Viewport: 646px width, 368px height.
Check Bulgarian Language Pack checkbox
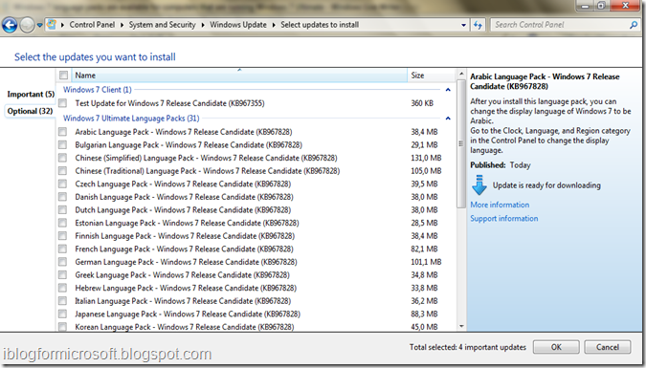click(62, 144)
